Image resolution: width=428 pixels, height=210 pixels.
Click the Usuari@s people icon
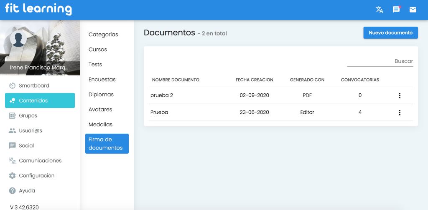point(12,130)
